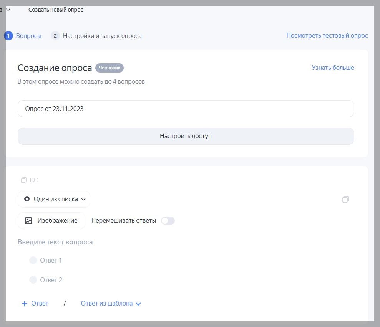Follow the Узнать больше link
The width and height of the screenshot is (380, 327).
(333, 68)
